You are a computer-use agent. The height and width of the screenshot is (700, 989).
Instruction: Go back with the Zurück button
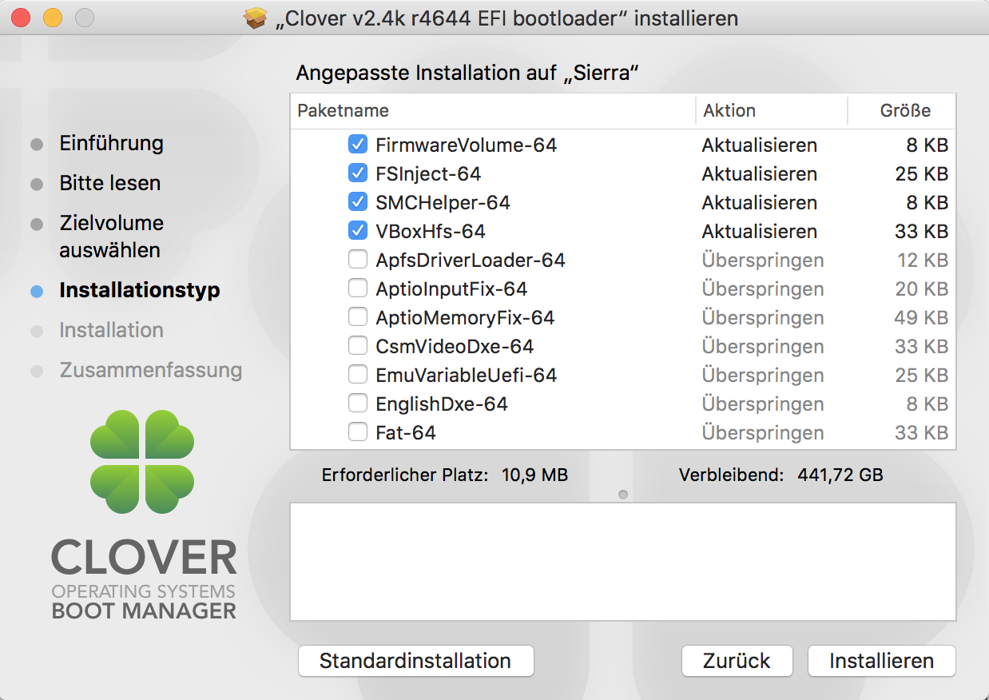pyautogui.click(x=737, y=661)
